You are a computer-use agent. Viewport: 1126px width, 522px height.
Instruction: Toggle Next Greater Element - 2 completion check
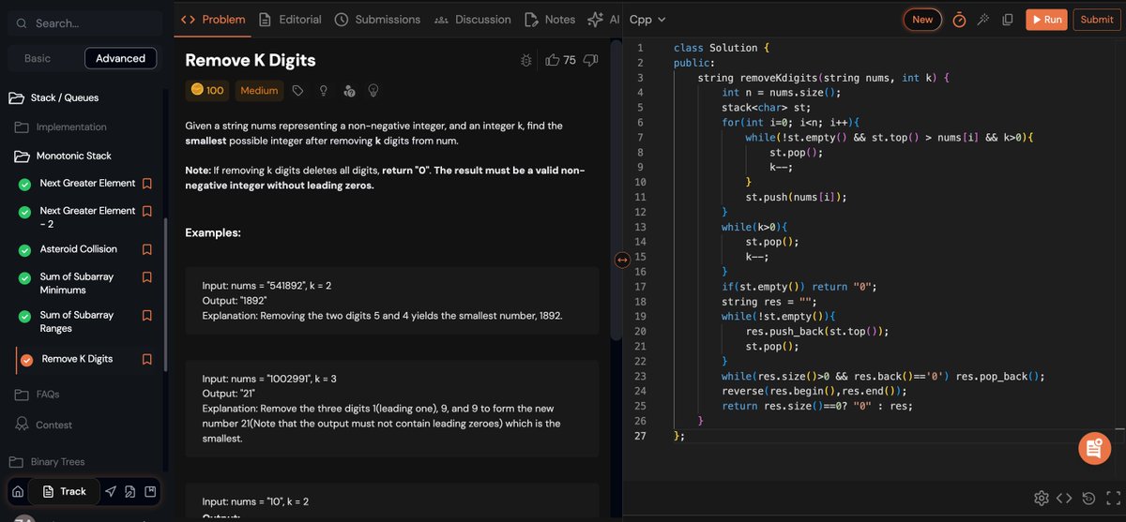25,213
